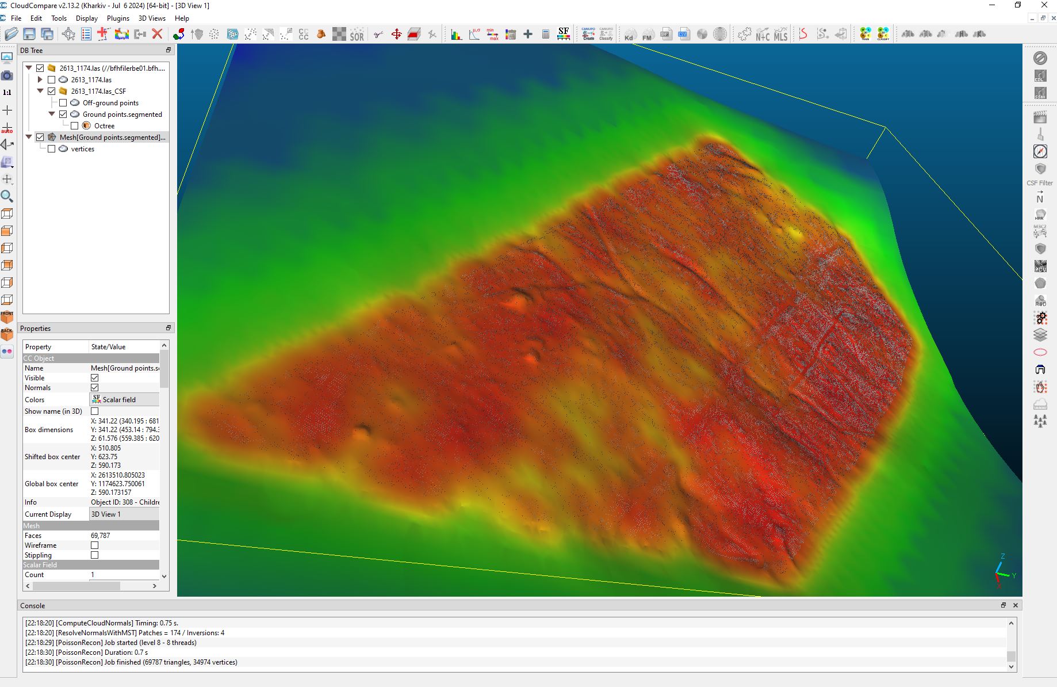Enable the Off-ground points checkbox

(63, 102)
